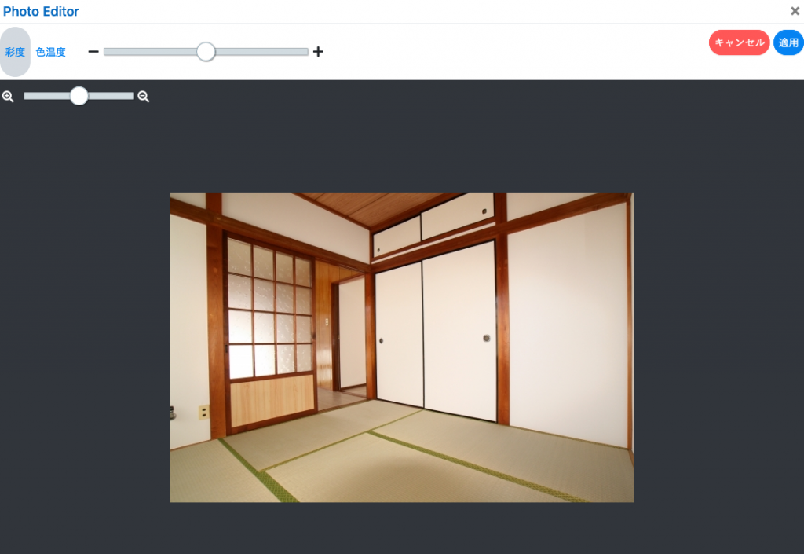Viewport: 804px width, 554px height.
Task: Click the minus icon to decrease saturation
Action: [93, 52]
